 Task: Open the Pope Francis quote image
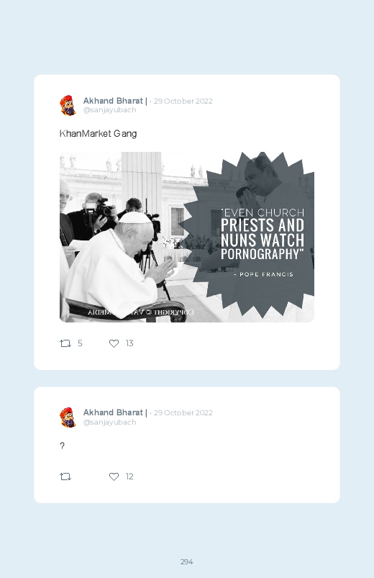pos(187,237)
